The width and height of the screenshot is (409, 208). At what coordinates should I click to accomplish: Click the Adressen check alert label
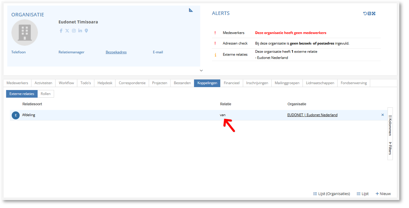235,43
